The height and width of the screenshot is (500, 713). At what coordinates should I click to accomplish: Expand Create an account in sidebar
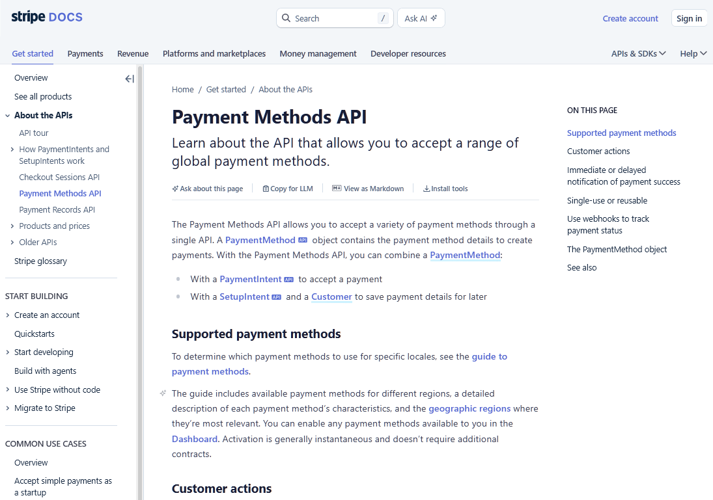[8, 315]
